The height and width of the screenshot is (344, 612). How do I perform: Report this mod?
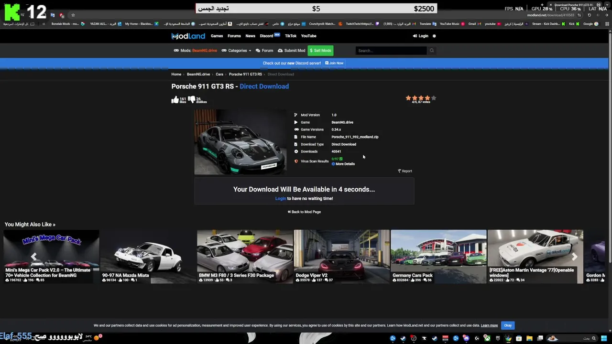(x=405, y=171)
